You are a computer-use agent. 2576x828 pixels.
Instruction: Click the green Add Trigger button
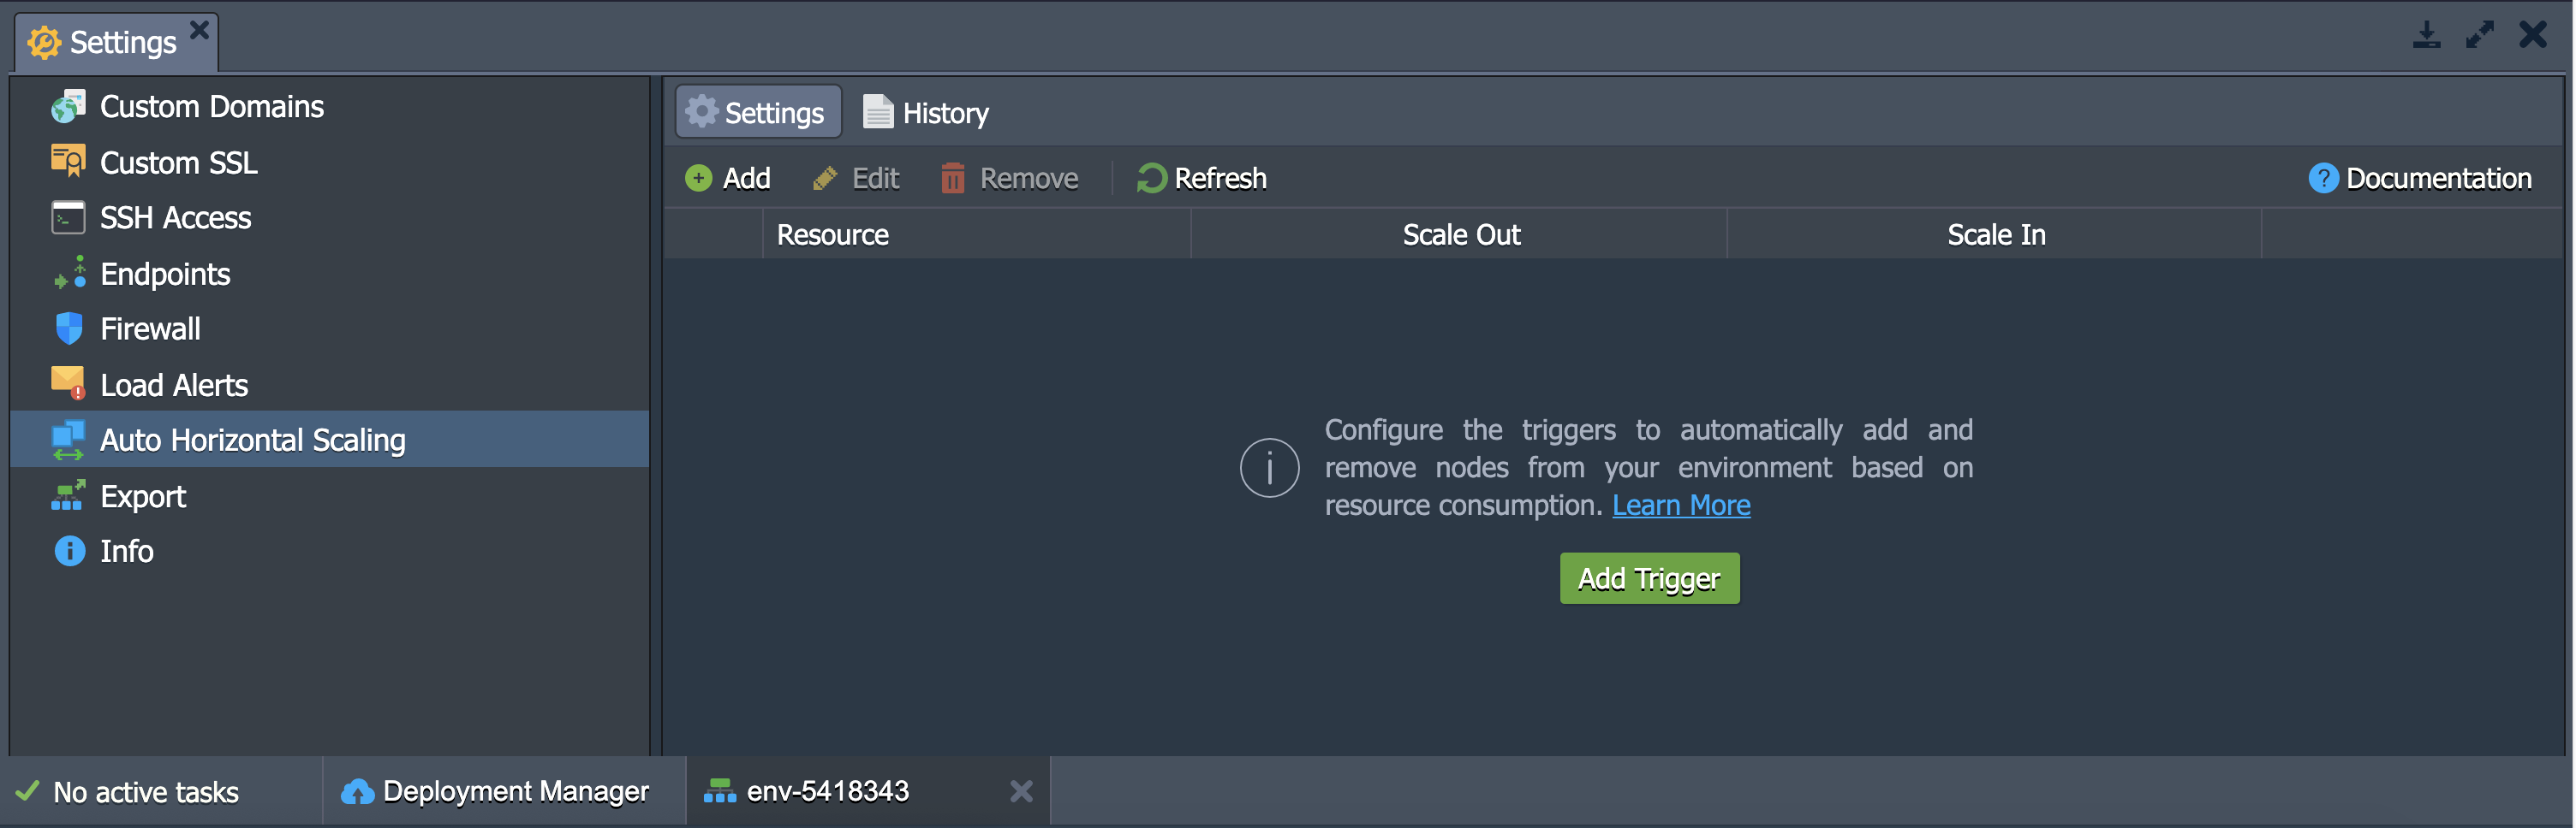click(x=1649, y=578)
